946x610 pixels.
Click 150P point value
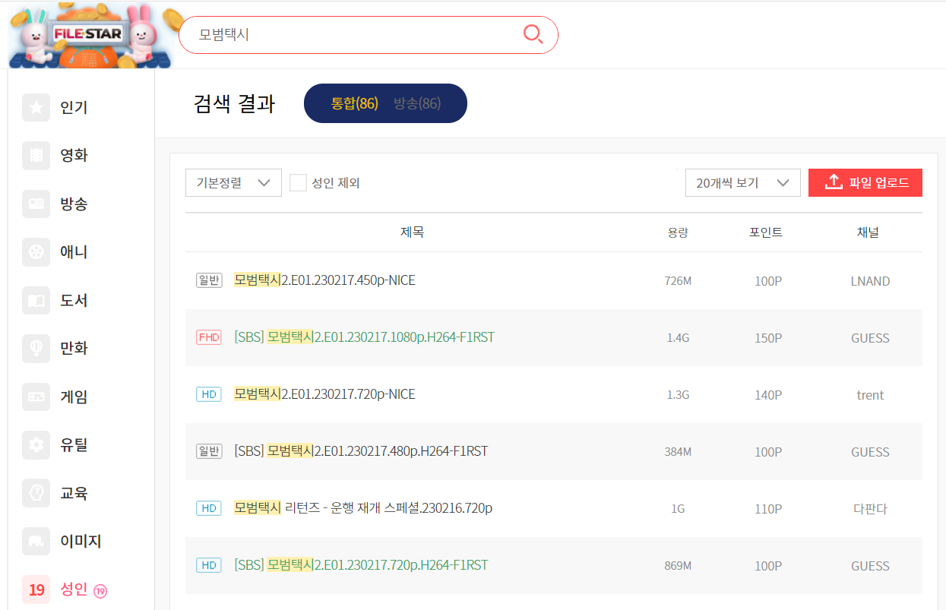click(x=768, y=338)
